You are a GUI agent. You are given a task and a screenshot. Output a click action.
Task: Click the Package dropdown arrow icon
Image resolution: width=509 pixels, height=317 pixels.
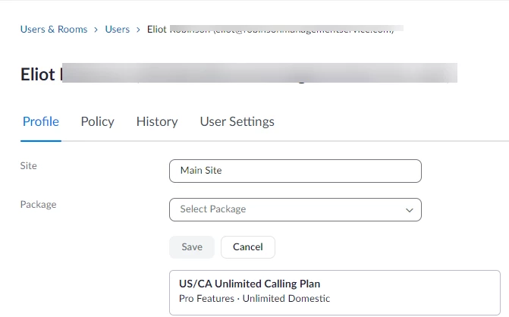click(x=409, y=209)
